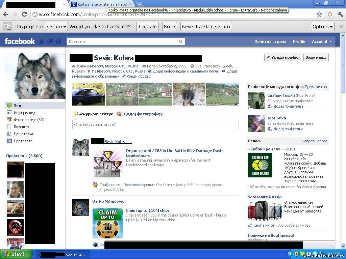Screen dimensions: 346x259
Task: Expand the Account menu
Action: coord(322,41)
